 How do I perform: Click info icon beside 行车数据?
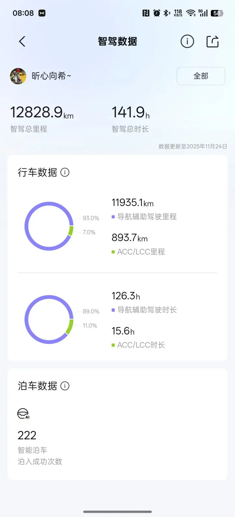[x=65, y=172]
